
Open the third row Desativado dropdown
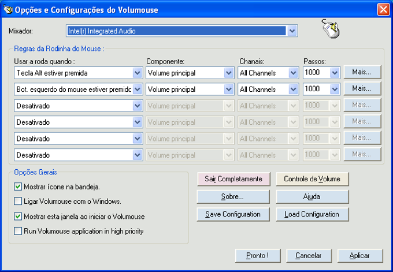138,106
